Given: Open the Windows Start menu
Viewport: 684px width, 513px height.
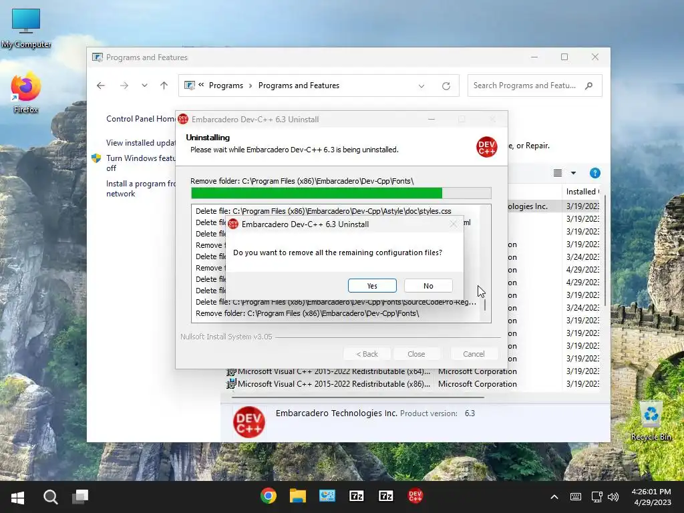Looking at the screenshot, I should (17, 497).
